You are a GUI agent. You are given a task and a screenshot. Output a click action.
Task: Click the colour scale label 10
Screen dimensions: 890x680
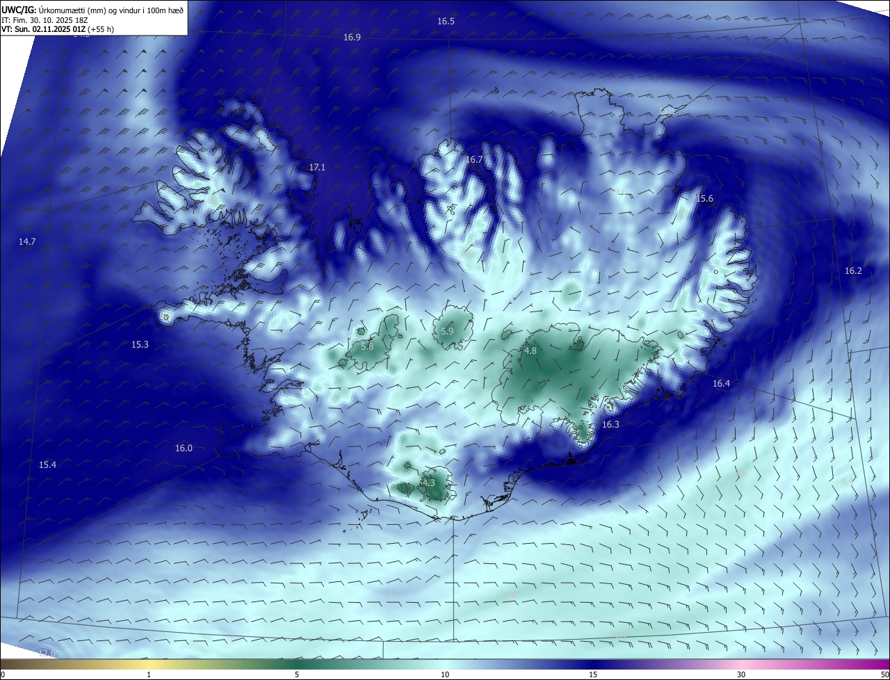445,674
